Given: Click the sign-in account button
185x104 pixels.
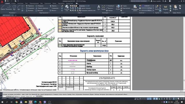Looking at the screenshot, I should tap(156, 1).
